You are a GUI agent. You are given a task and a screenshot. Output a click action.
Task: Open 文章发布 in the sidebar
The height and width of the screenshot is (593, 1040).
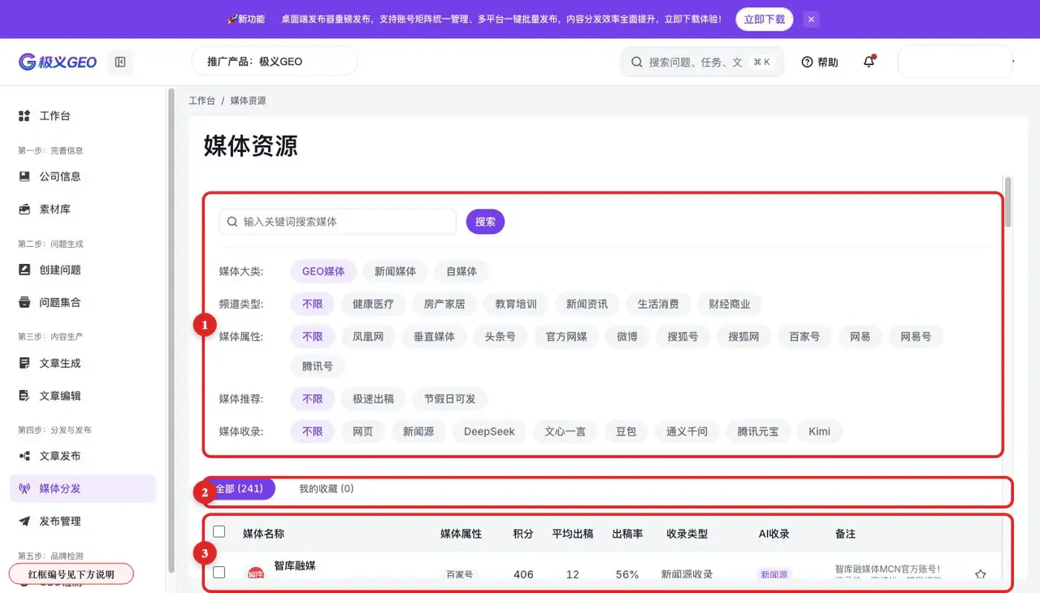point(83,456)
